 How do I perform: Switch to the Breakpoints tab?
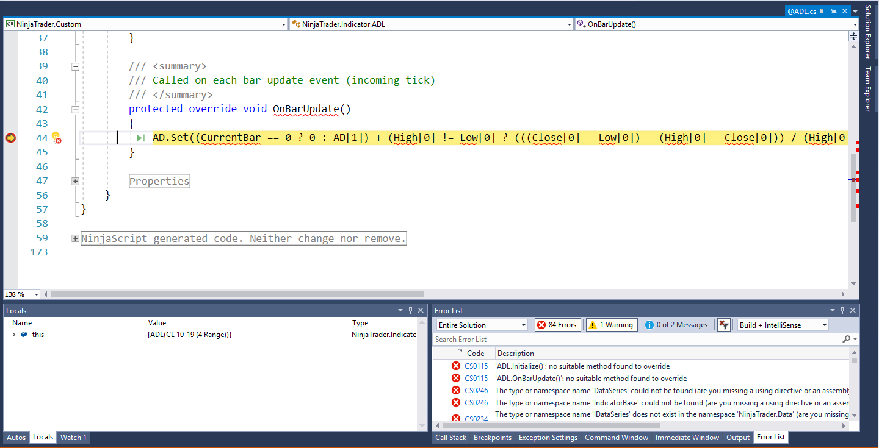(492, 437)
